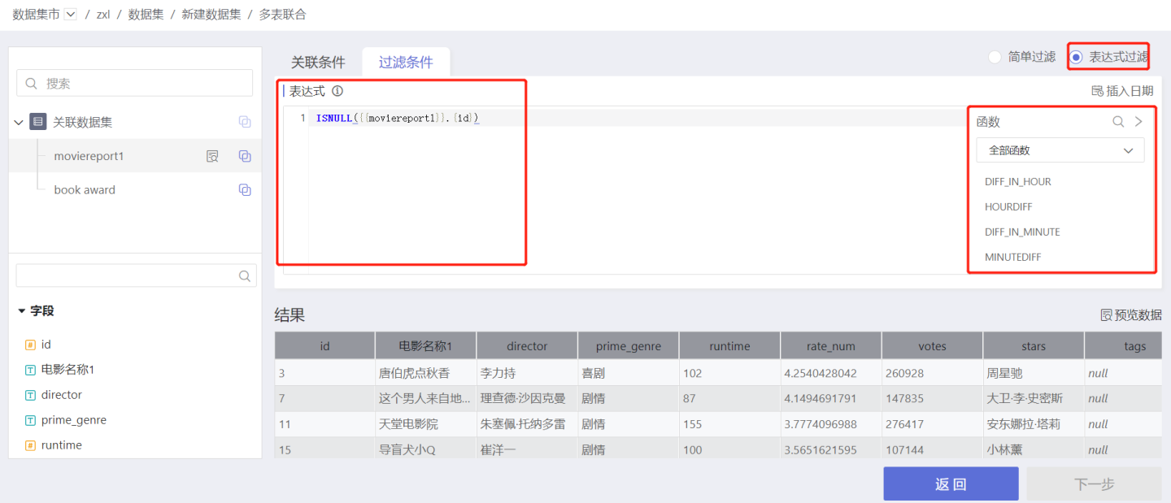Screen dimensions: 1171x503
Task: Click the 返回 button
Action: 951,484
